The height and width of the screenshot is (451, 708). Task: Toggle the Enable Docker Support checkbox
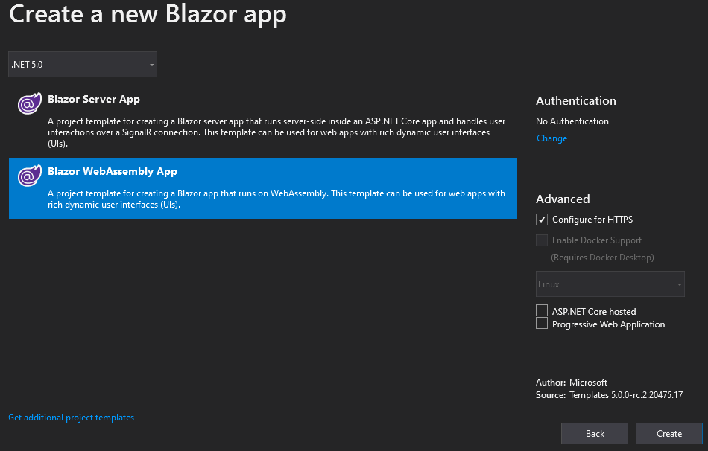[x=542, y=240]
